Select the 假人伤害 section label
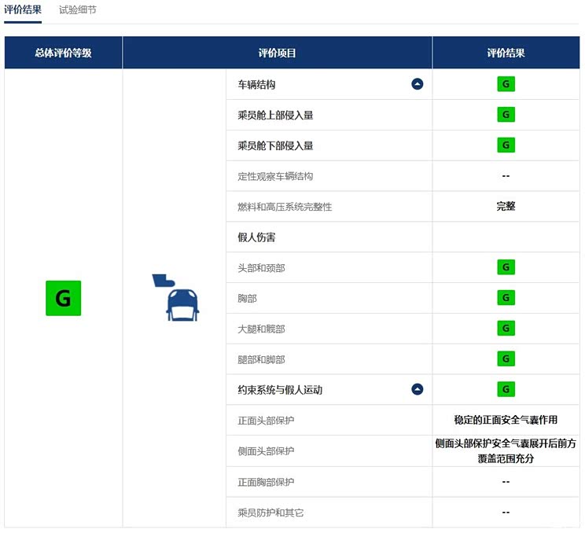The image size is (585, 533). (x=256, y=237)
